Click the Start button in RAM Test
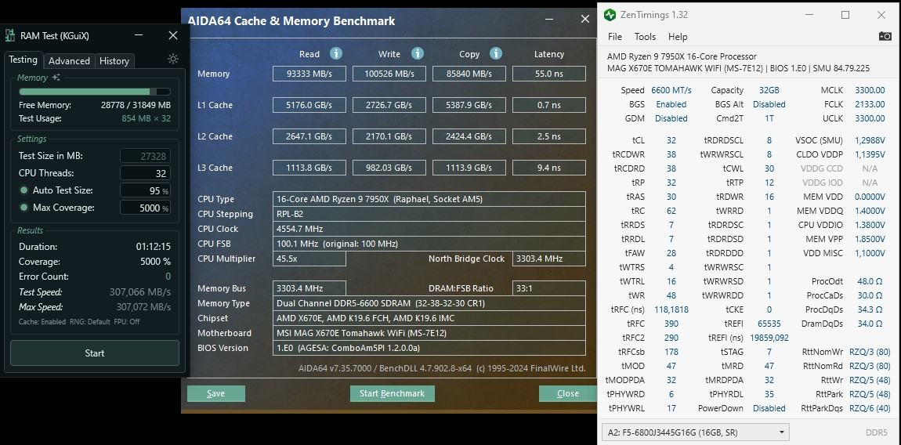Viewport: 901px width, 445px height. coord(95,353)
